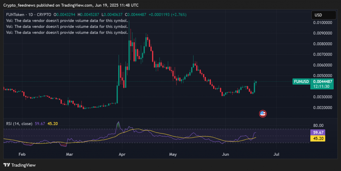Viewport: 341px width, 171px height.
Task: Click the TradingView logo in bottom corner
Action: pyautogui.click(x=19, y=165)
